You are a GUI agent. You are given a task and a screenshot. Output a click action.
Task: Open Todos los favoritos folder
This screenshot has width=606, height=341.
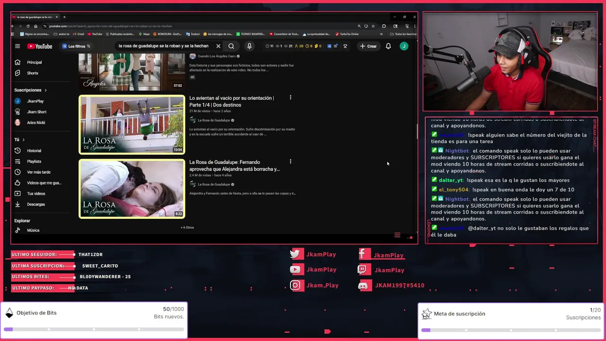pos(403,34)
